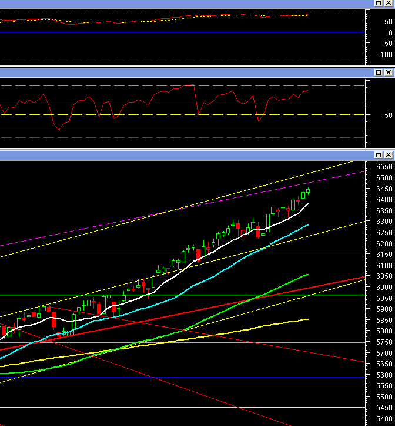Screen dimensions: 395x426
Task: Select the 6300 price axis label
Action: tap(384, 222)
